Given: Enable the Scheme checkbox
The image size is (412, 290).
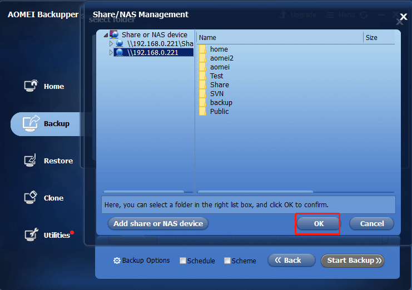Looking at the screenshot, I should [227, 261].
